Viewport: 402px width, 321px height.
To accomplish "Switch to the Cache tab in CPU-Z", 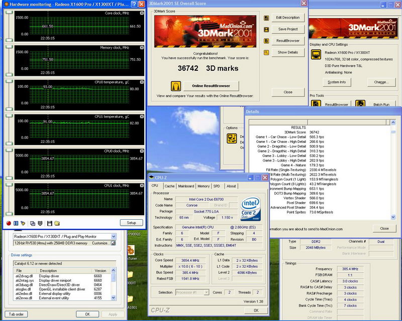I will 169,186.
